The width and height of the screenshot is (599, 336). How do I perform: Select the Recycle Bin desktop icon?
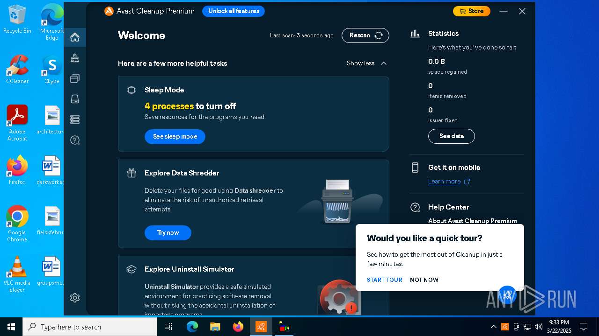pyautogui.click(x=17, y=19)
